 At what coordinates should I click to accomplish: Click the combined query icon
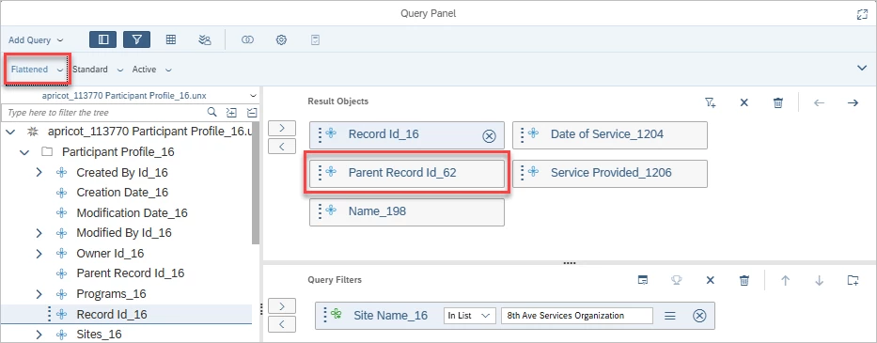point(248,39)
